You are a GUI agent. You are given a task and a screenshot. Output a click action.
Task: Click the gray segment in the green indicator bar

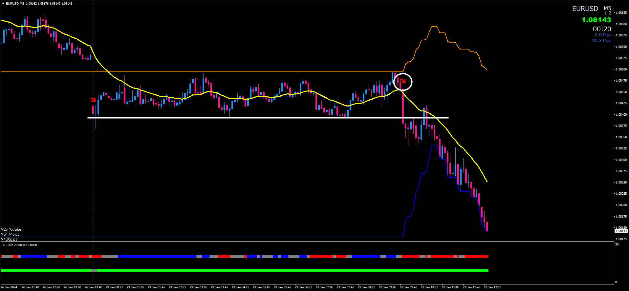(94, 270)
